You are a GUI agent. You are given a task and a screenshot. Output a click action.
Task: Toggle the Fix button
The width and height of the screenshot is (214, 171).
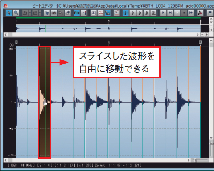[x=77, y=13]
